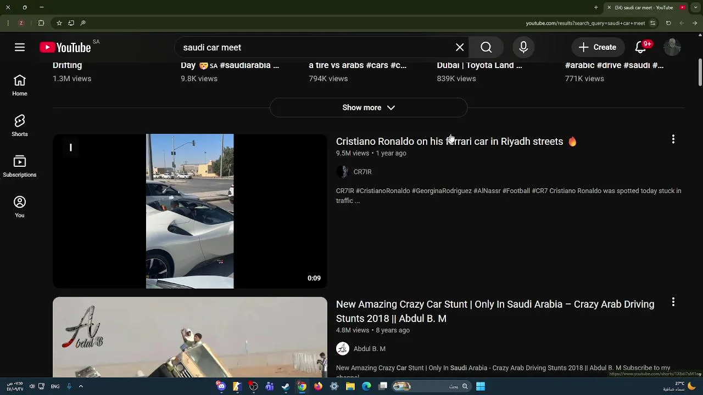Screen dimensions: 703x395
Task: Open Subscriptions in sidebar
Action: tap(20, 167)
